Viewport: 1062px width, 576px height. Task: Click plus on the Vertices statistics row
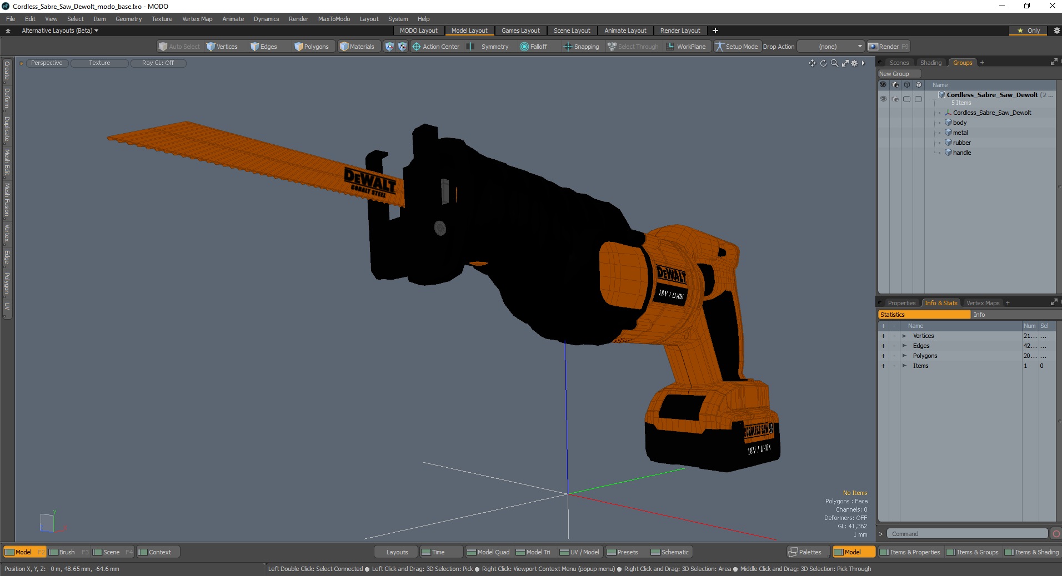883,336
